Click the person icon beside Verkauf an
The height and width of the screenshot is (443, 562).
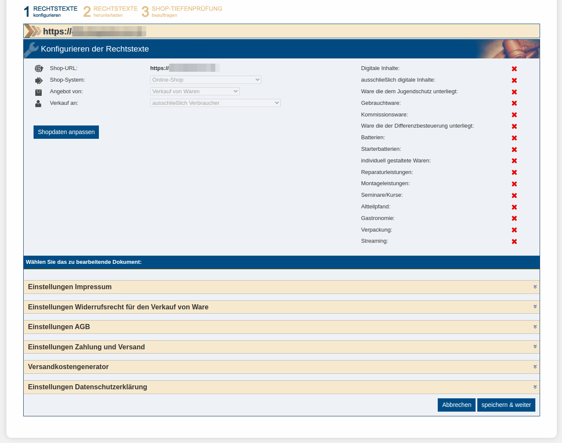coord(39,103)
